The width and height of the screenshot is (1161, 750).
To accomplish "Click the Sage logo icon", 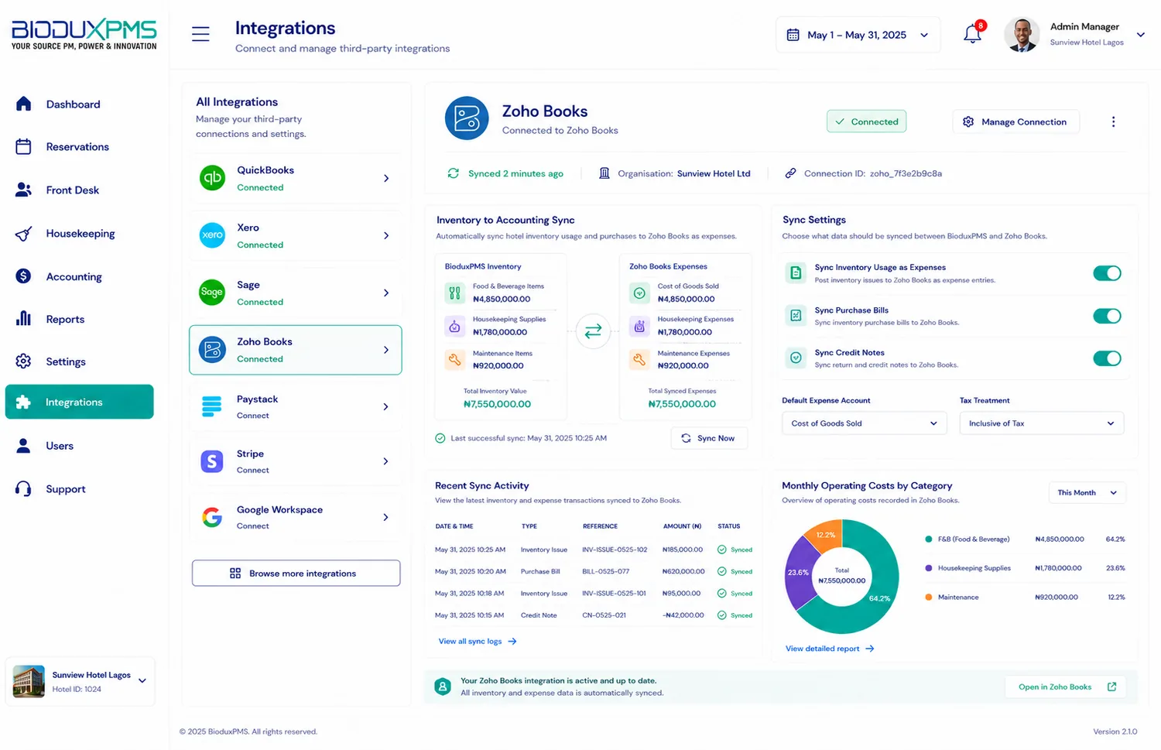I will 212,293.
